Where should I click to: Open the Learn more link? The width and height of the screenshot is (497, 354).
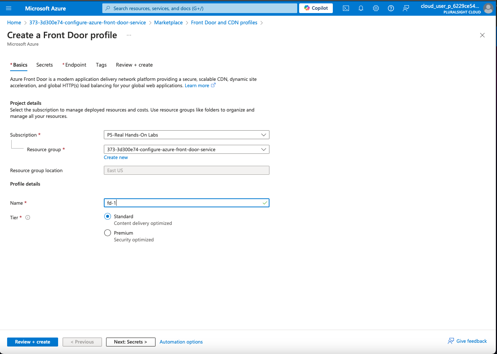tap(197, 86)
